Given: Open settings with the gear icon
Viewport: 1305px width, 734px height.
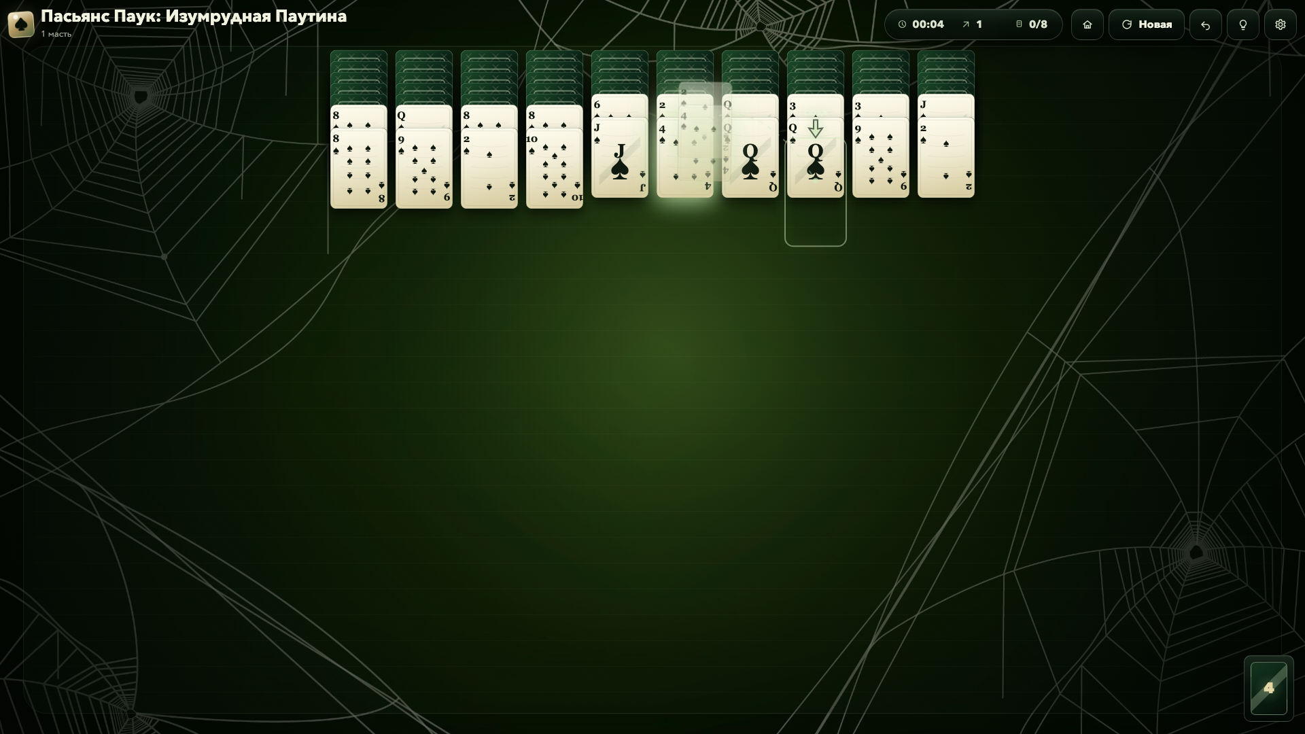Looking at the screenshot, I should (x=1280, y=24).
